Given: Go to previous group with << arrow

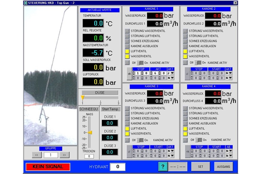Looking at the screenshot, I should click(x=37, y=155).
